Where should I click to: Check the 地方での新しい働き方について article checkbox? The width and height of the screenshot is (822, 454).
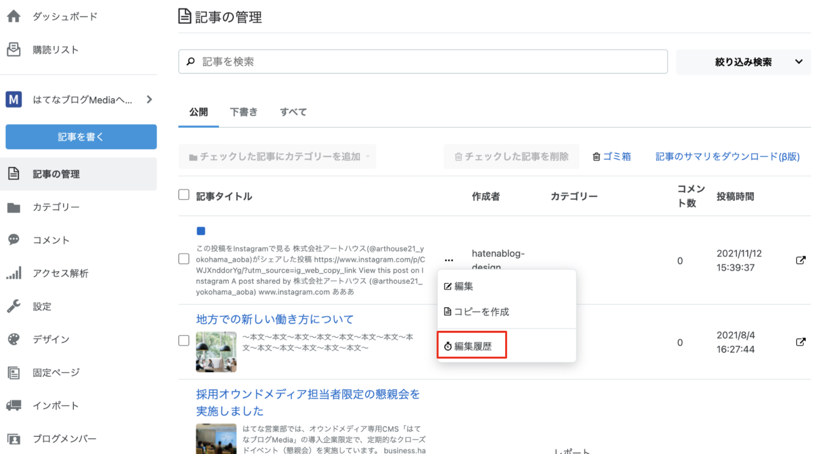(x=184, y=340)
